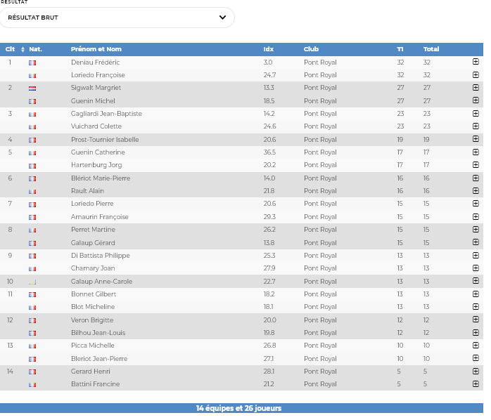Open plus icon for Picca Michelle
491x420 pixels.
(x=476, y=346)
